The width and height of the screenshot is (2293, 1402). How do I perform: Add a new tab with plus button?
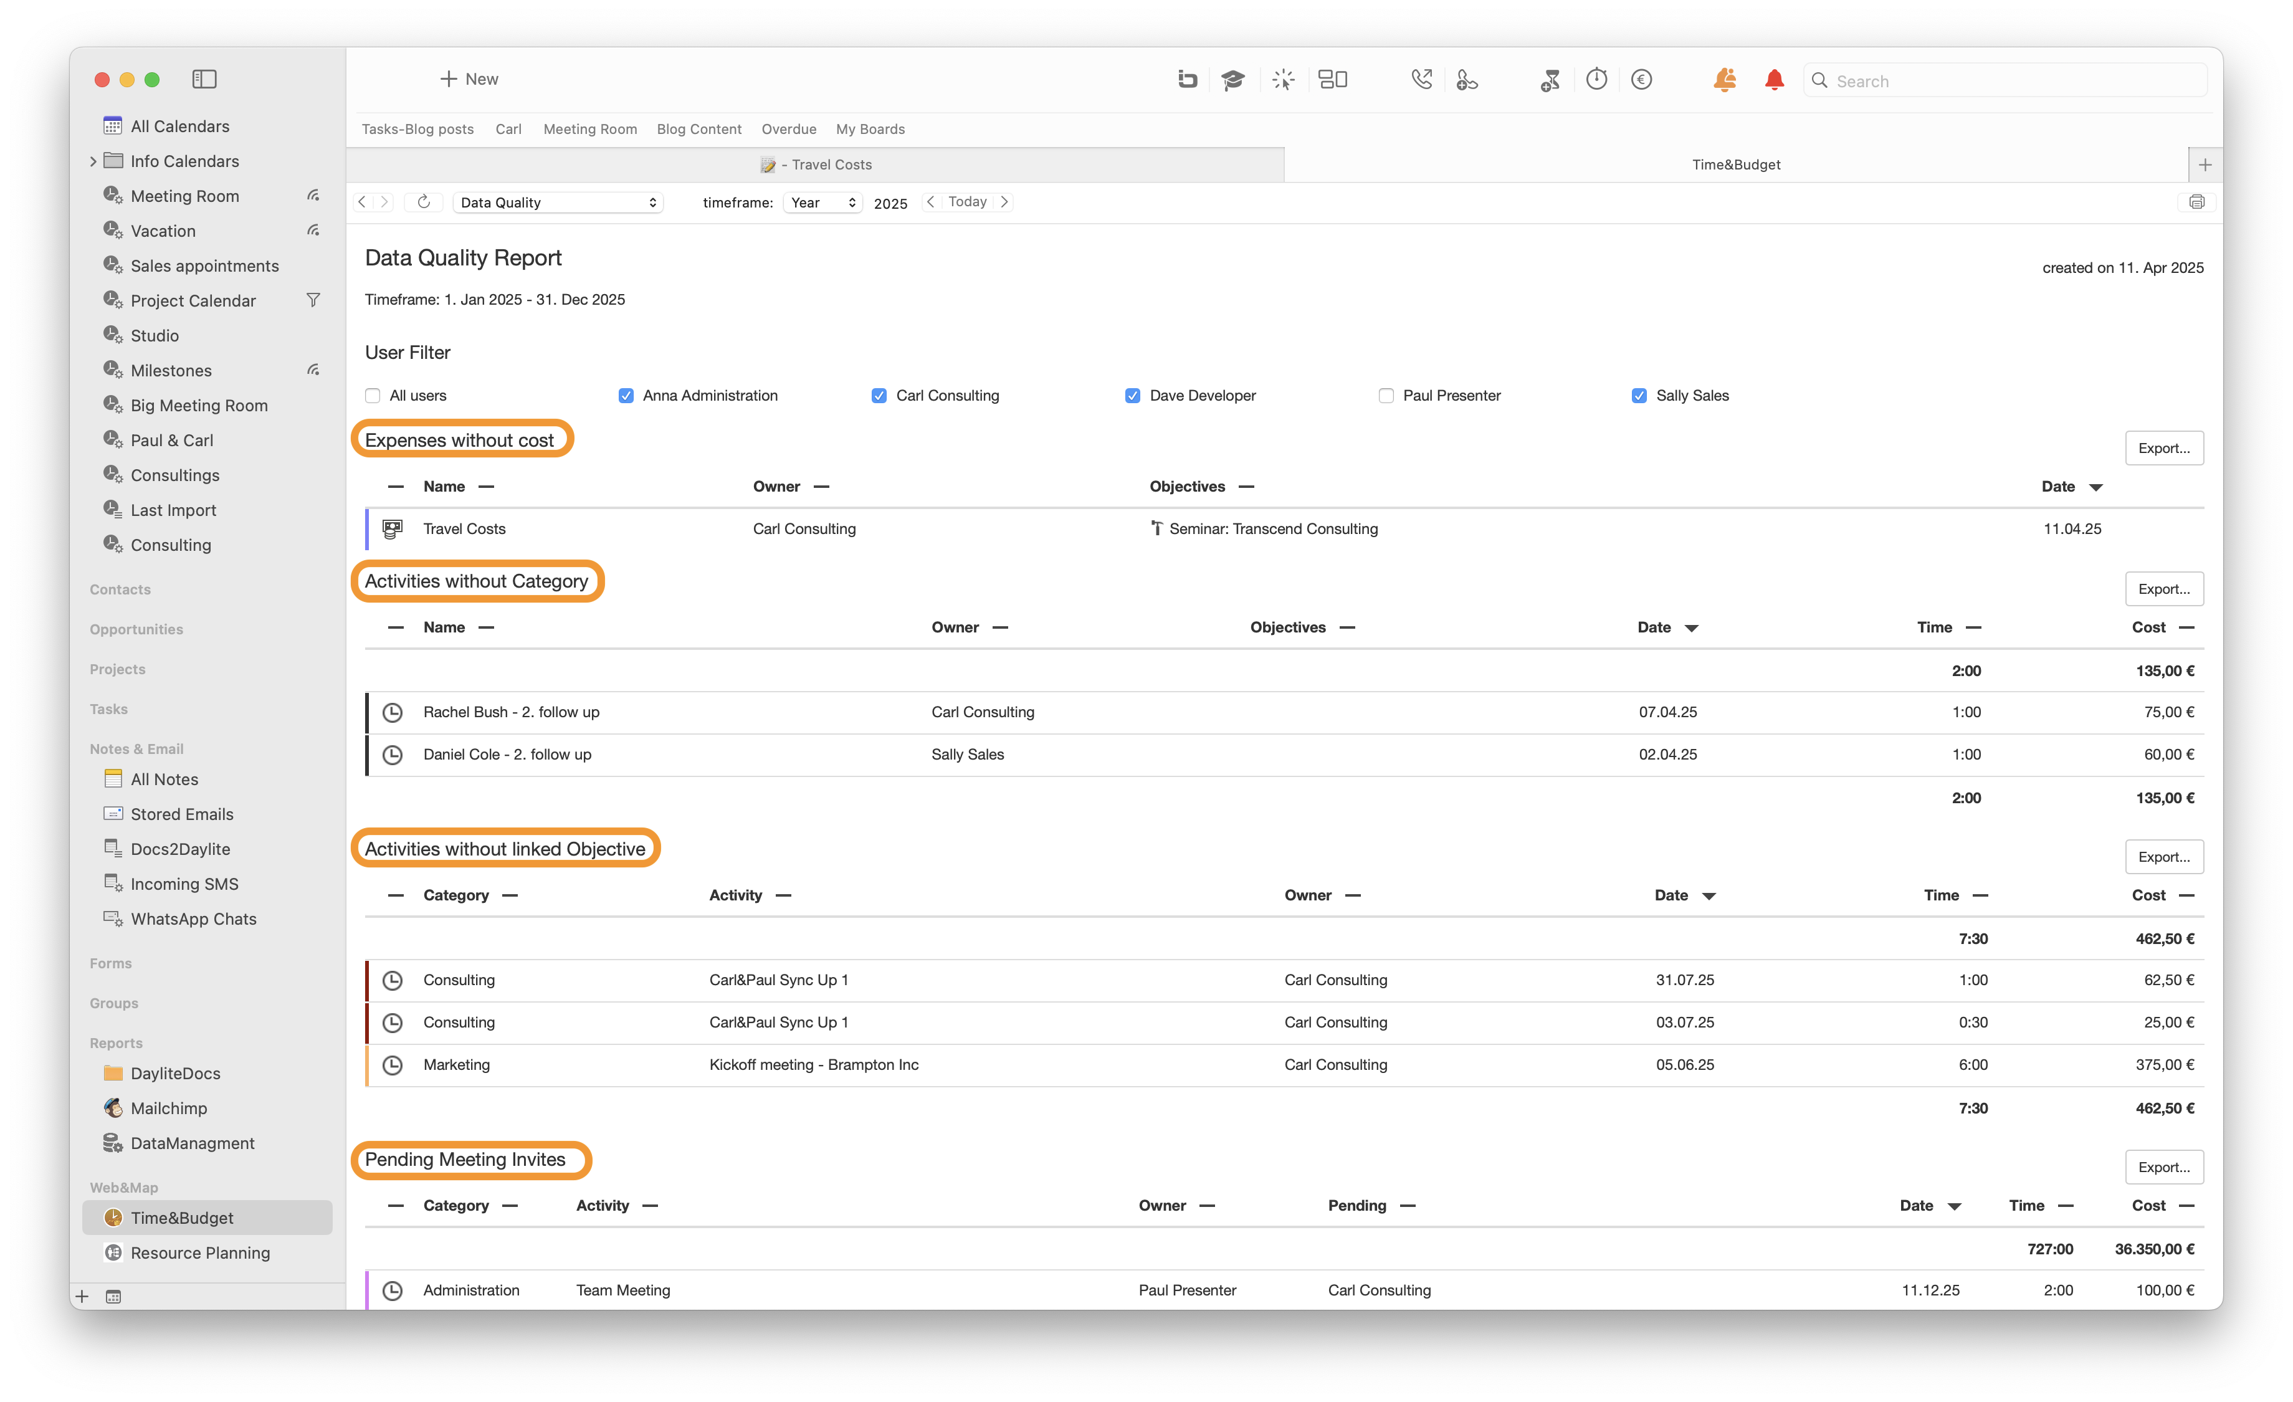[x=2205, y=165]
